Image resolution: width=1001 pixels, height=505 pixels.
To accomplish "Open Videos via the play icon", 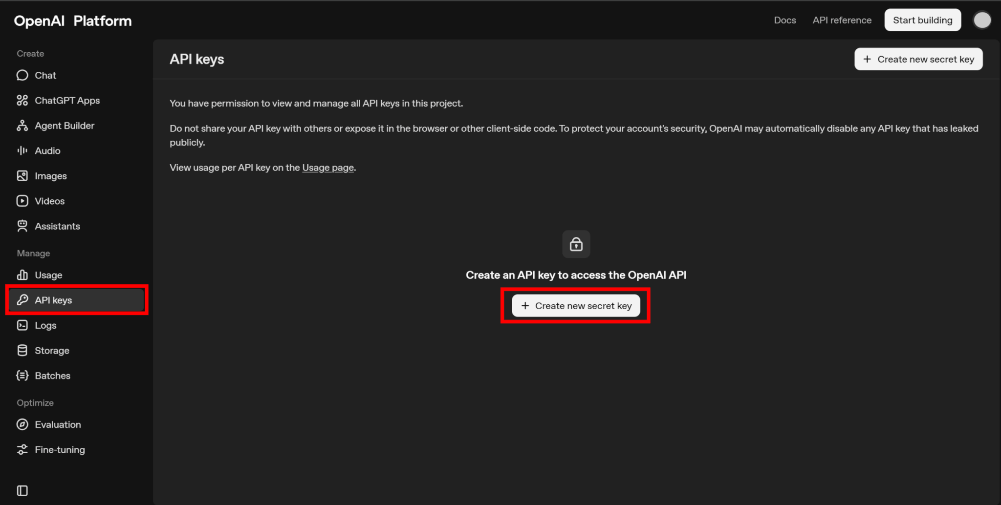I will [22, 201].
